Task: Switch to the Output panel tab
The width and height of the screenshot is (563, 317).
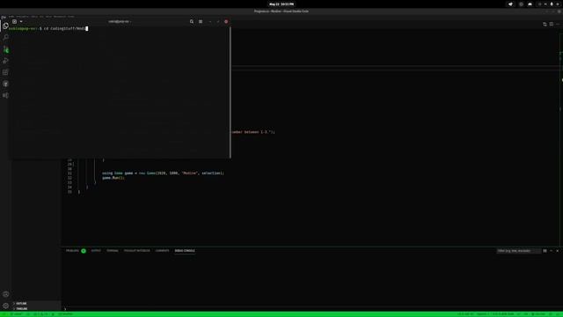Action: 96,250
